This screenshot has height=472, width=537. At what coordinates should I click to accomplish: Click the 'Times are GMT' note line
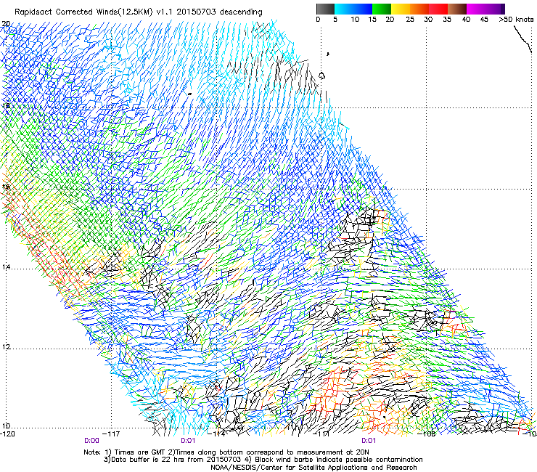pyautogui.click(x=226, y=452)
